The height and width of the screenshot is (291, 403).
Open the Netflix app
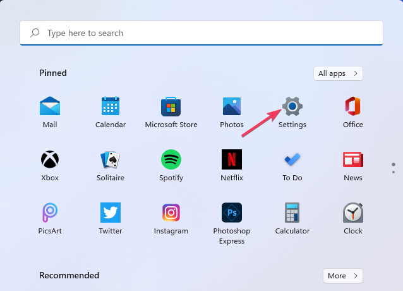(232, 159)
